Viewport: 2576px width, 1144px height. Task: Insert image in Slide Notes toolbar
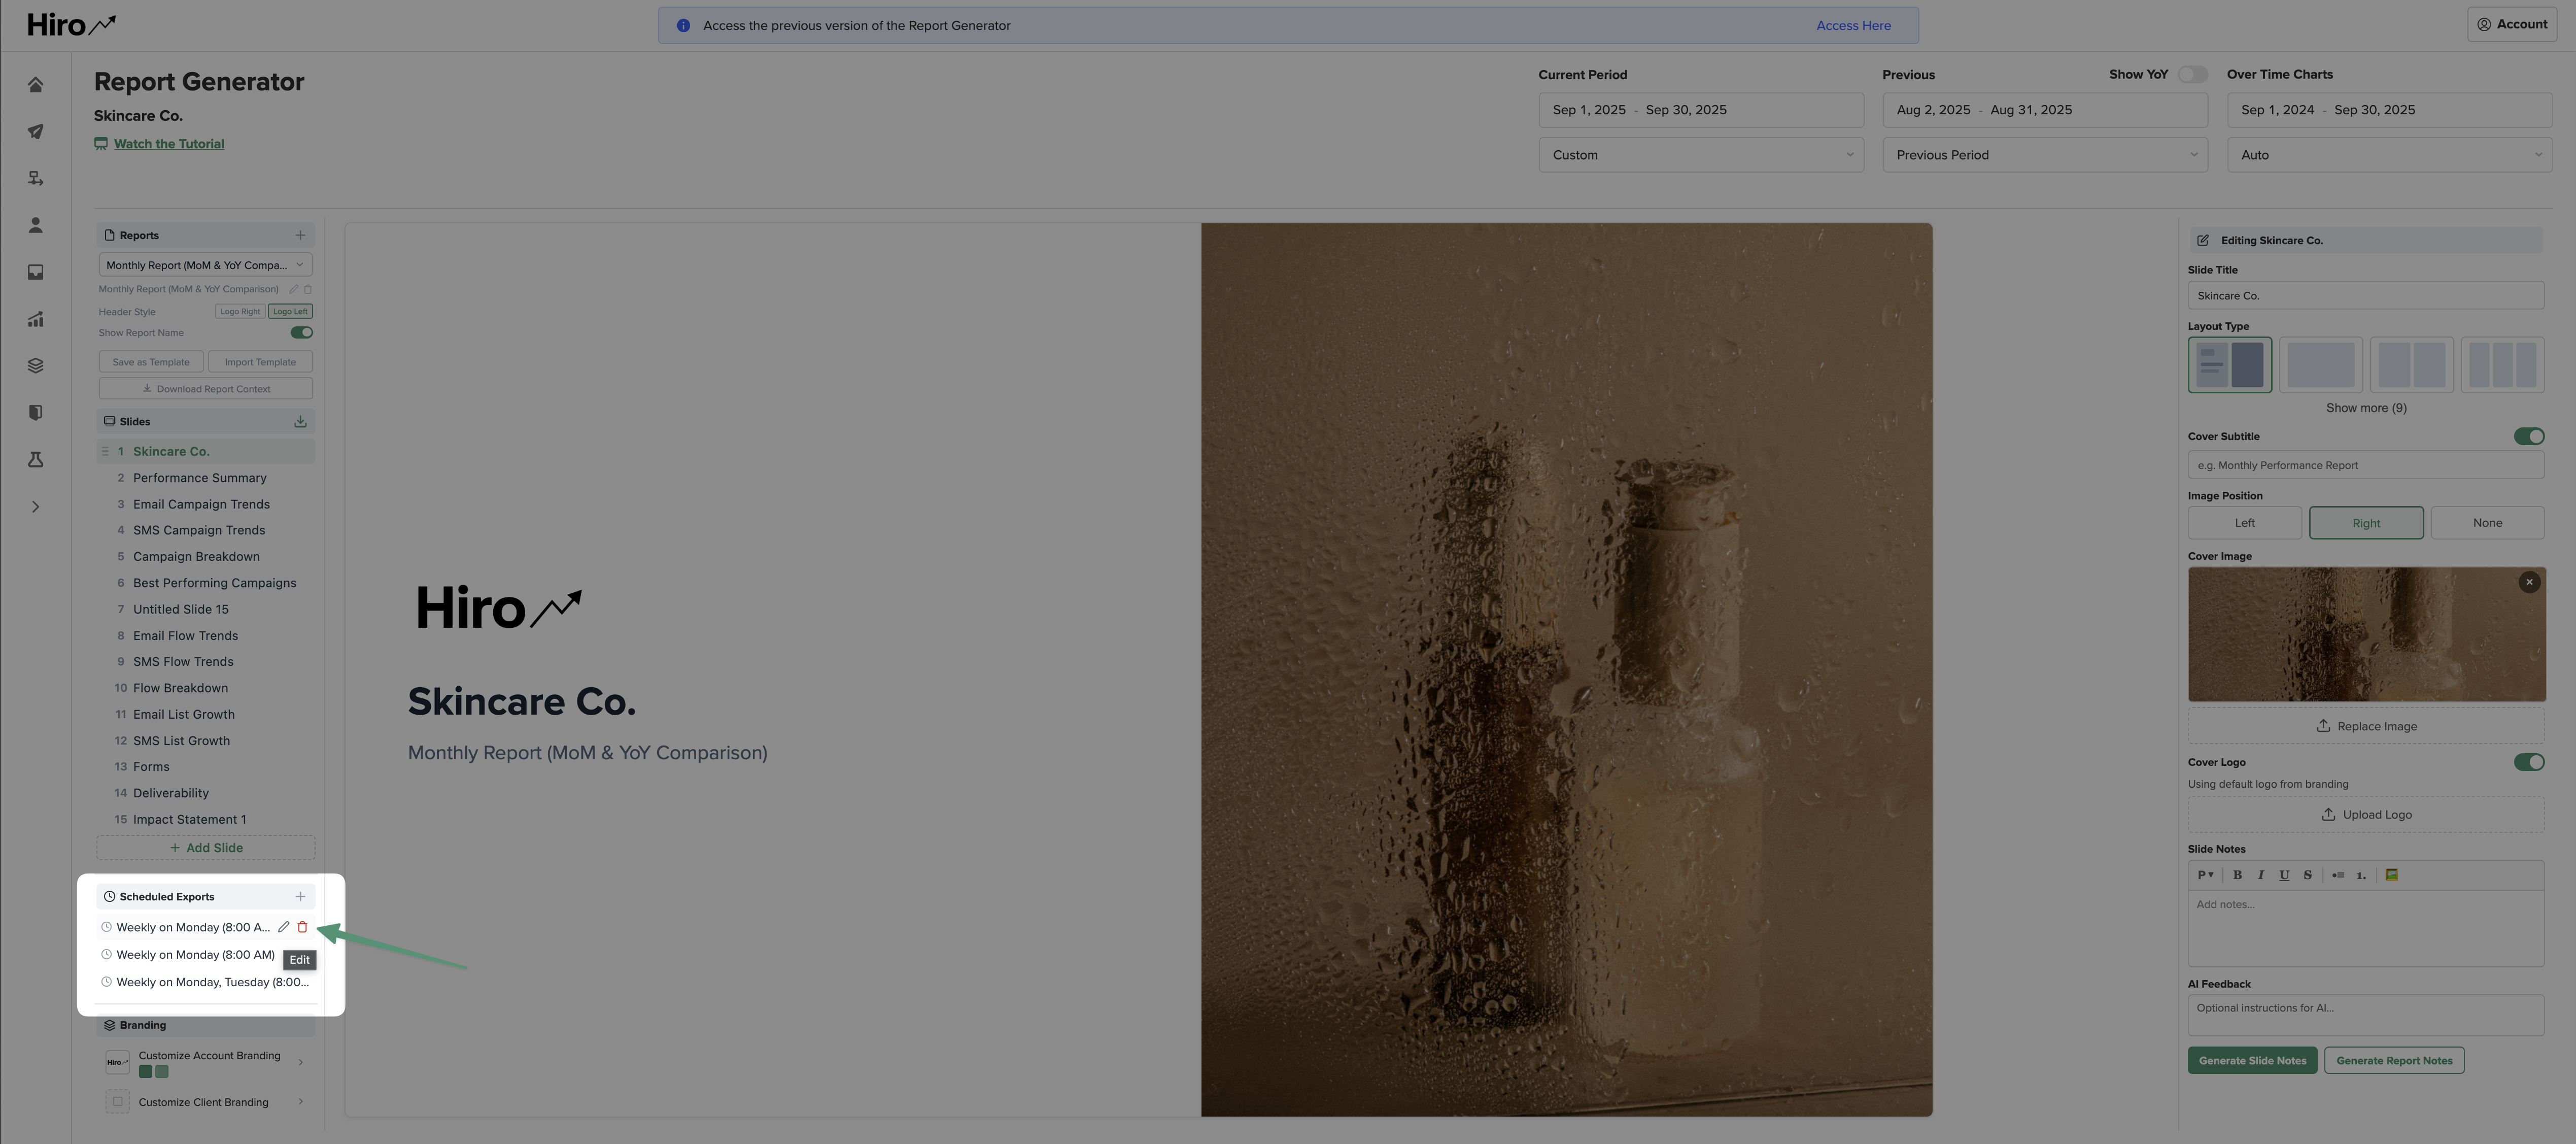pos(2391,875)
